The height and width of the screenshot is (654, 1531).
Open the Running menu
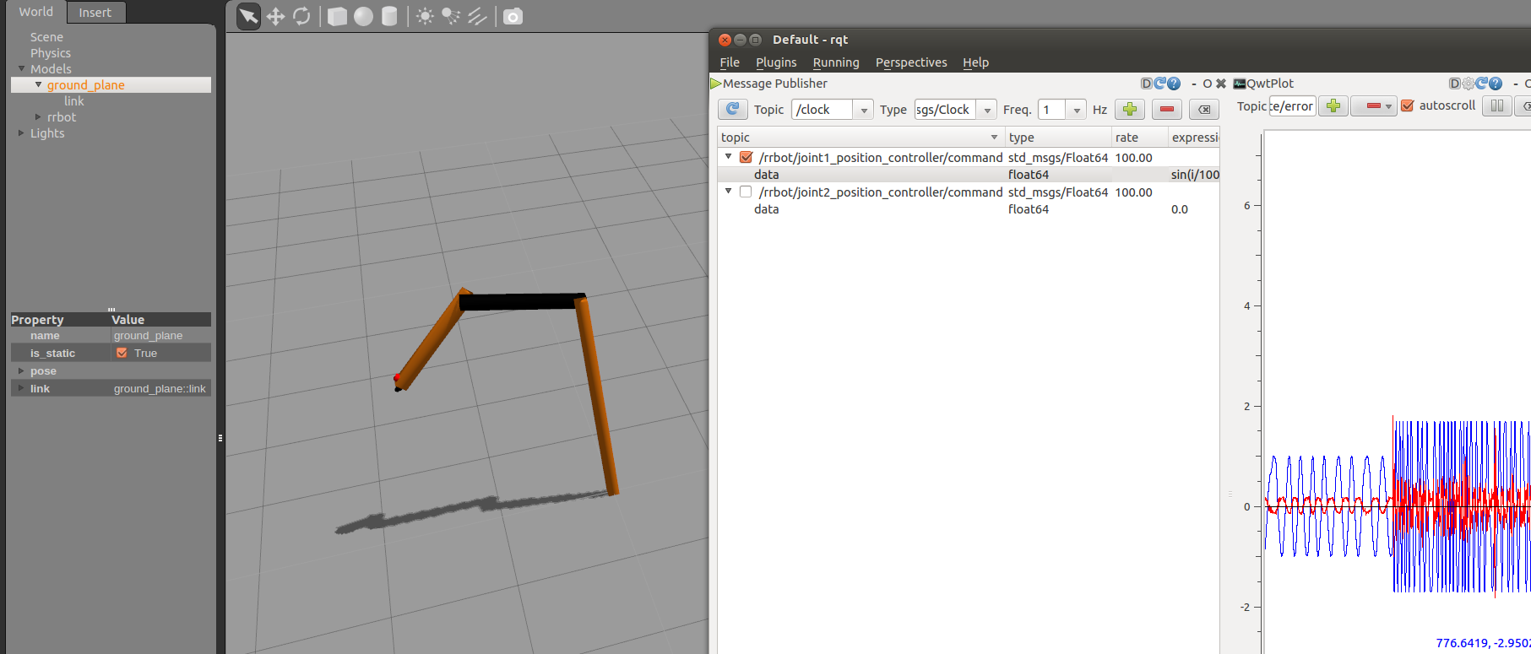tap(836, 62)
